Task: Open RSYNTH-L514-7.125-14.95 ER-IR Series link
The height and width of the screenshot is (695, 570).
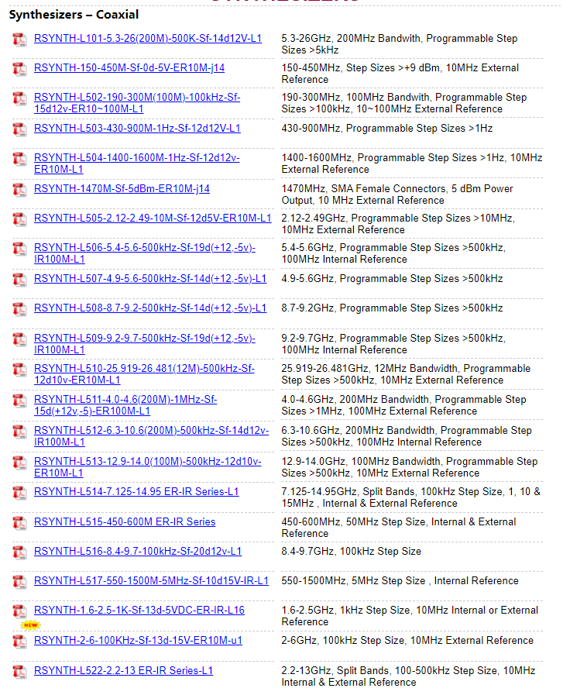Action: coord(136,491)
